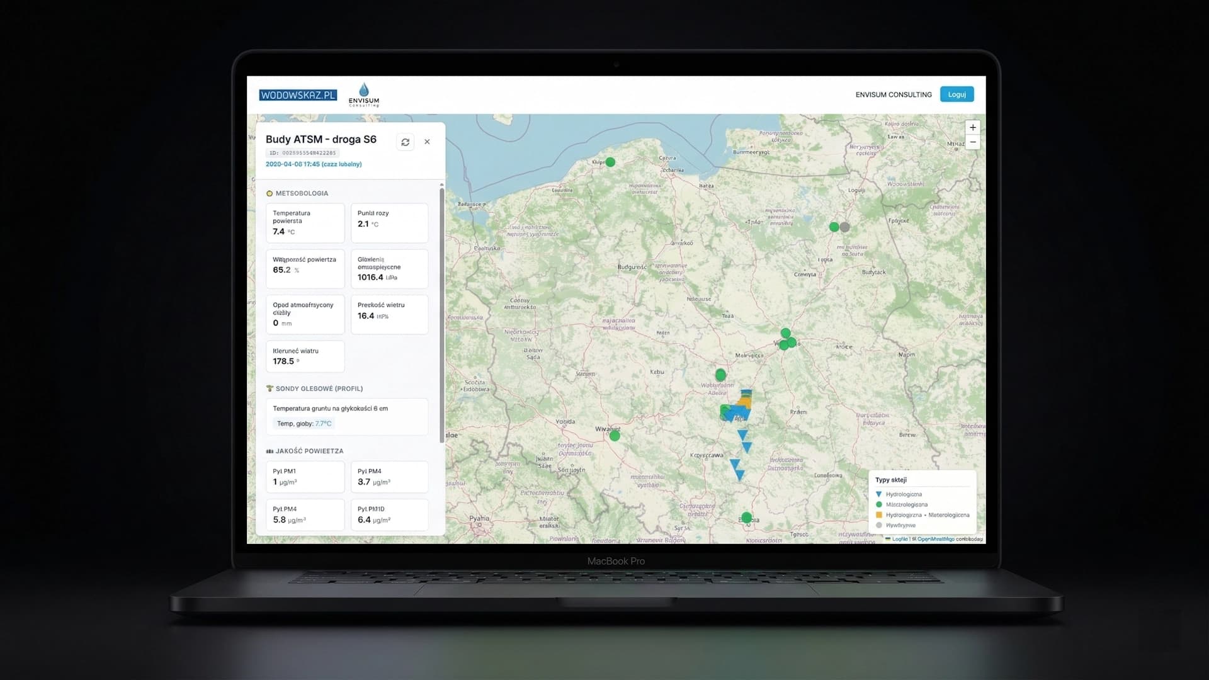Click the METSOBOLOGIA section sun icon
Image resolution: width=1209 pixels, height=680 pixels.
click(x=270, y=193)
